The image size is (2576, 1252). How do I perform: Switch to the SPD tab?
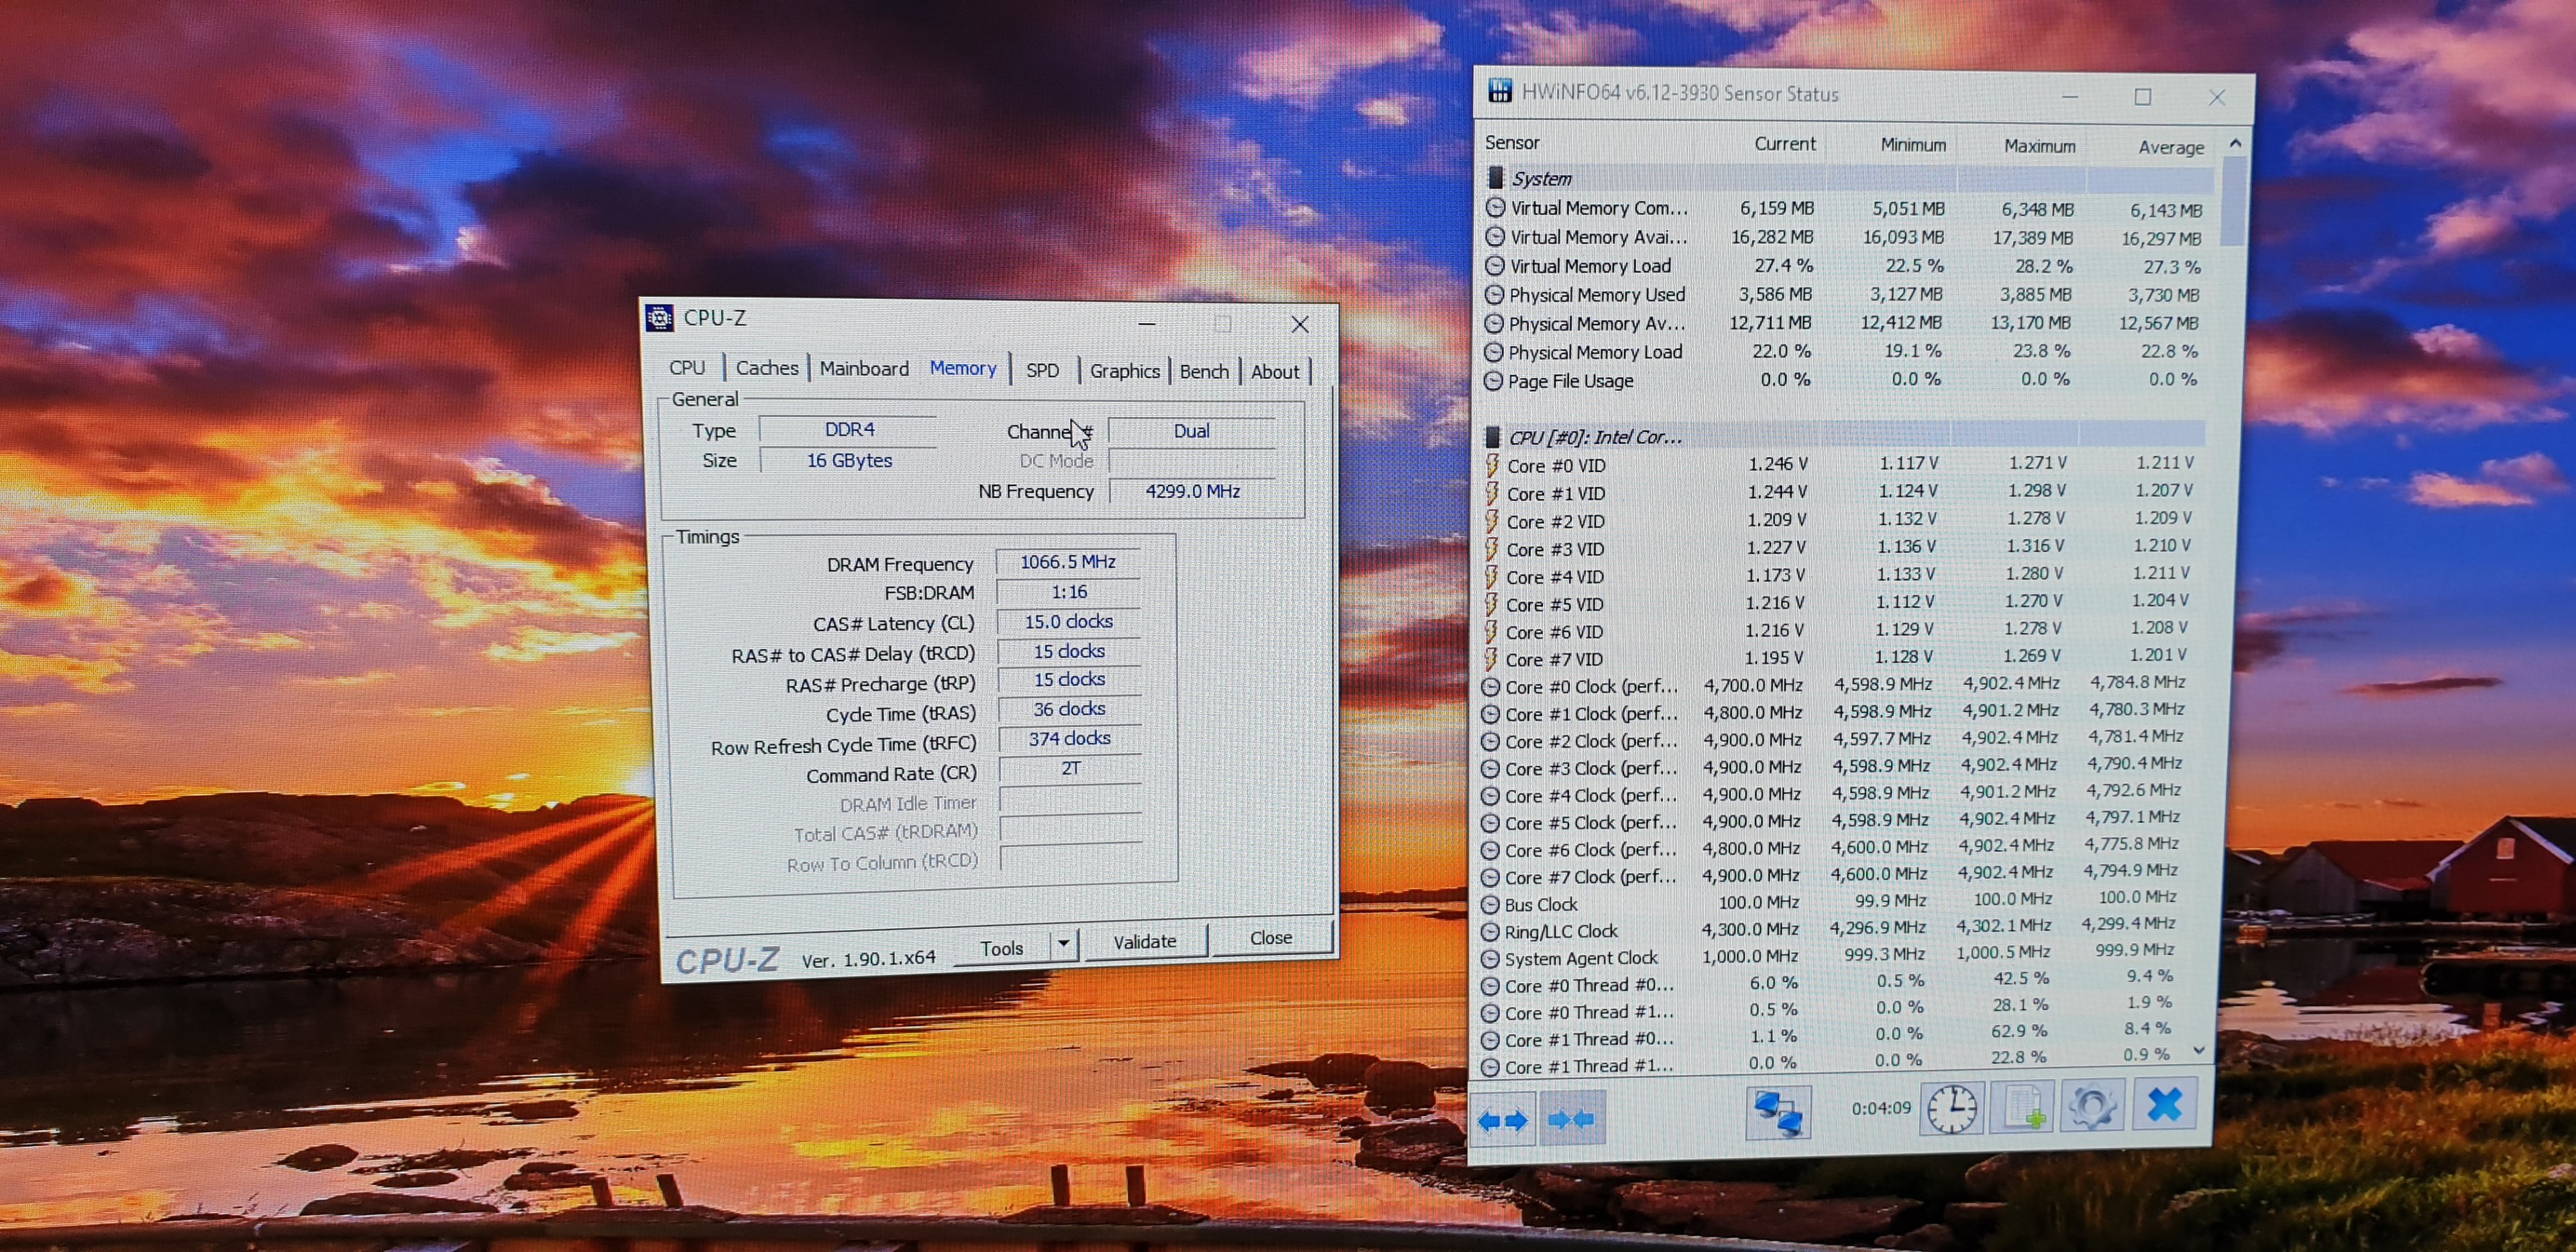coord(1042,370)
